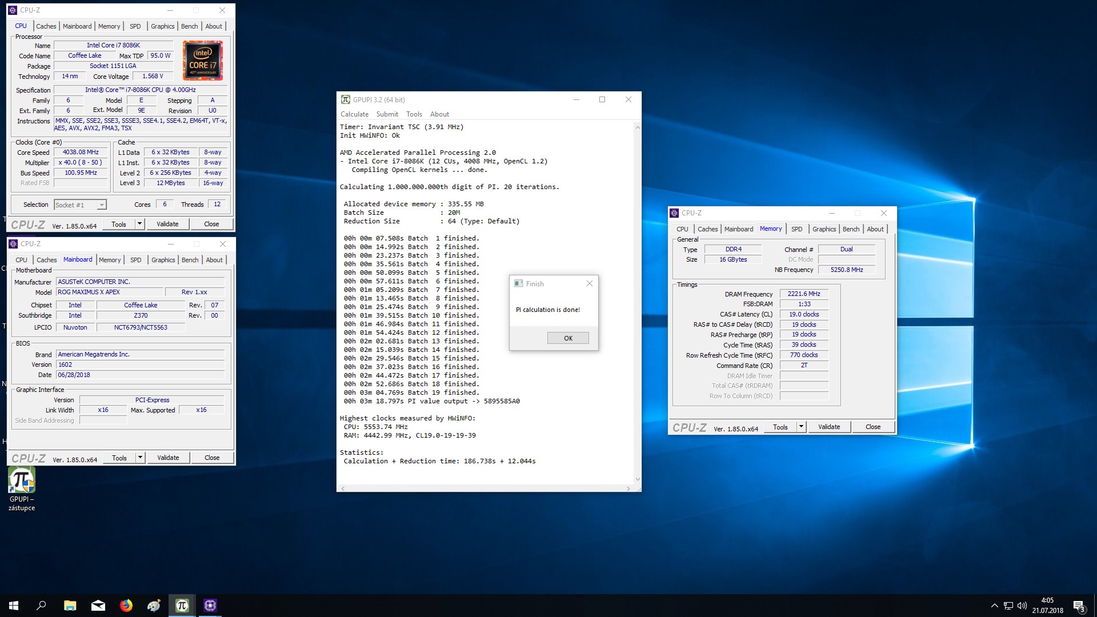This screenshot has width=1097, height=617.
Task: Open the Calculate menu in GPUPI
Action: [354, 114]
